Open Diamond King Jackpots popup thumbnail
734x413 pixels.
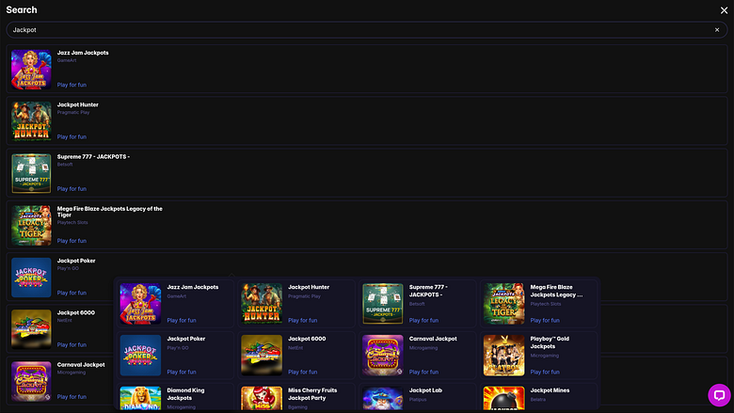[140, 398]
